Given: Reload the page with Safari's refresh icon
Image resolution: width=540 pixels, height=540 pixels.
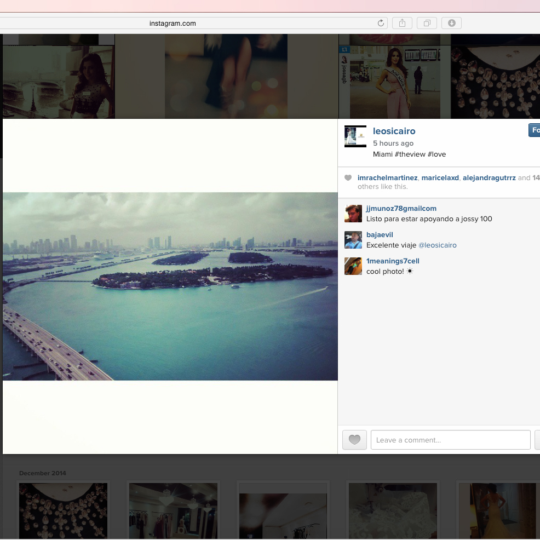Looking at the screenshot, I should click(381, 23).
